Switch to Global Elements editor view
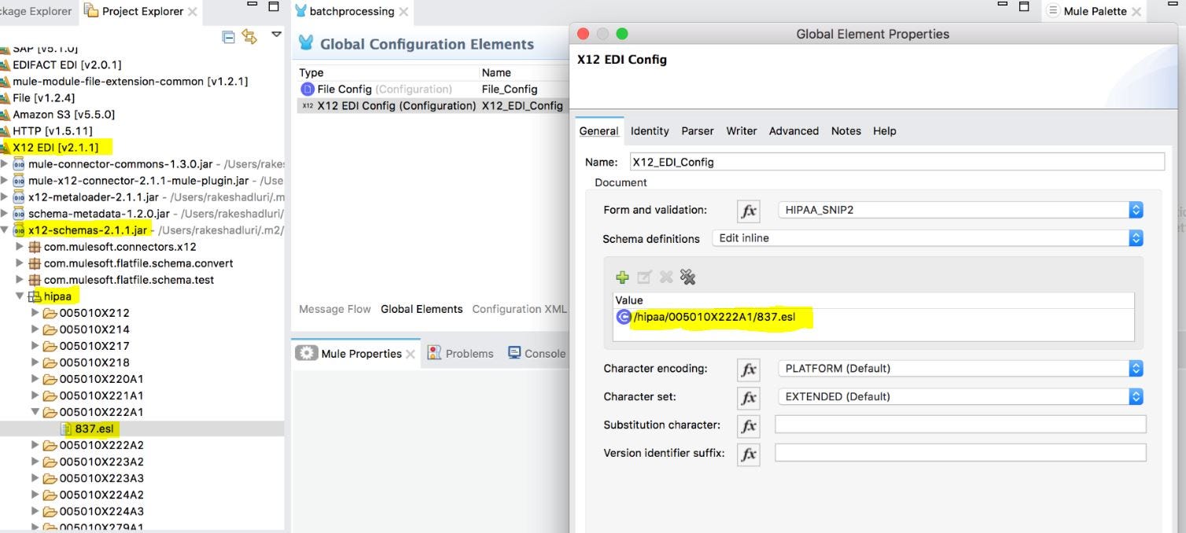The image size is (1186, 533). [x=422, y=309]
